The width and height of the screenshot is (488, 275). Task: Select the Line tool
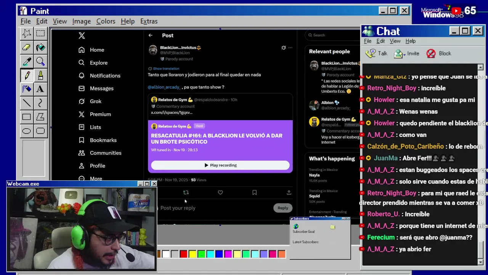coord(26,103)
